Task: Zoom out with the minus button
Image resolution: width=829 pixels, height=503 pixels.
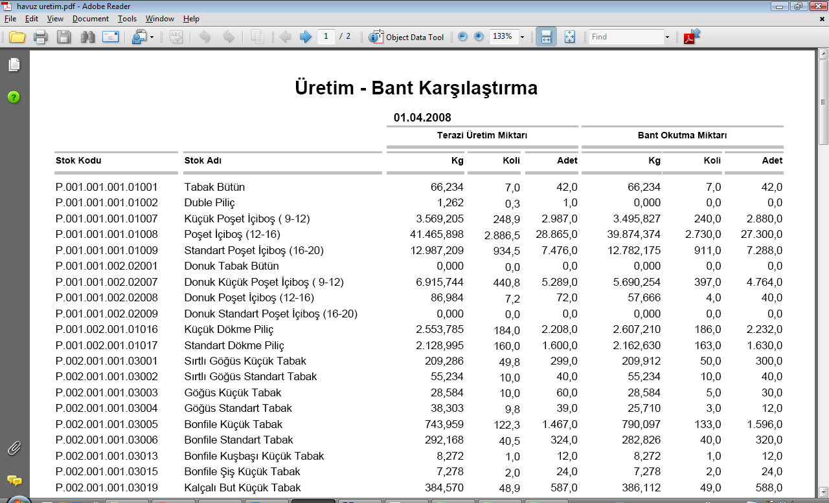Action: pos(462,37)
